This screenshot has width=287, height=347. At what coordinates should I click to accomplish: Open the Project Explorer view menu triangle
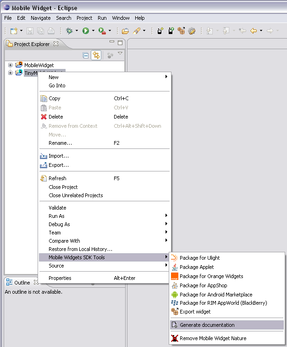point(120,53)
